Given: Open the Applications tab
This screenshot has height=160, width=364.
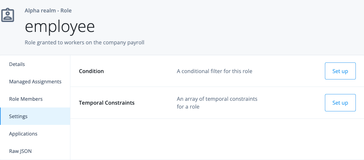Looking at the screenshot, I should point(23,134).
